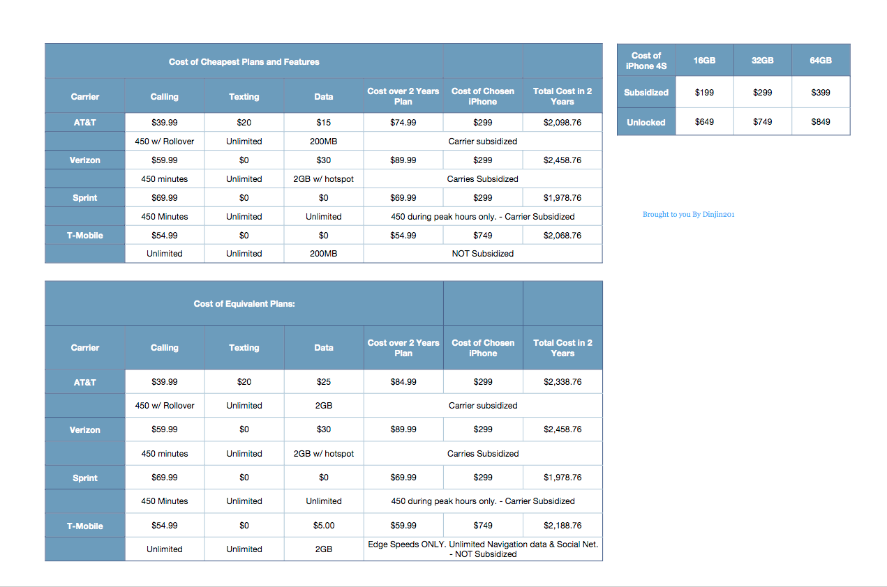
Task: Select AT&T's $84.99 two-year plan cost
Action: coord(403,382)
